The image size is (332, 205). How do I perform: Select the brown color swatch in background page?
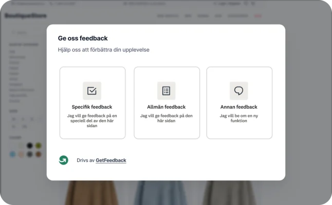click(x=39, y=154)
